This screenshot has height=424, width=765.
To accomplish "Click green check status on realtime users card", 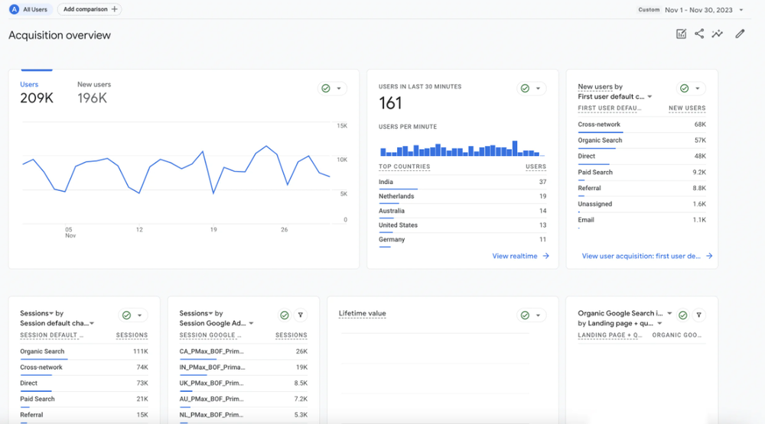I will [x=525, y=88].
